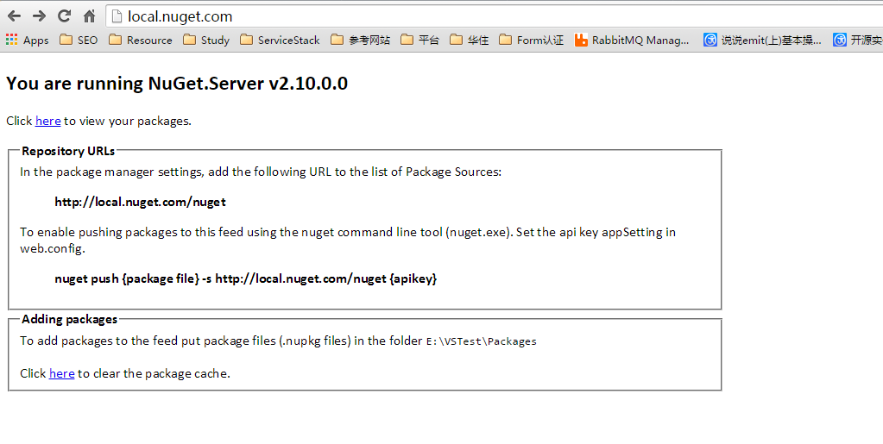Click the ServiceStack folder icon
883x444 pixels.
tap(246, 40)
